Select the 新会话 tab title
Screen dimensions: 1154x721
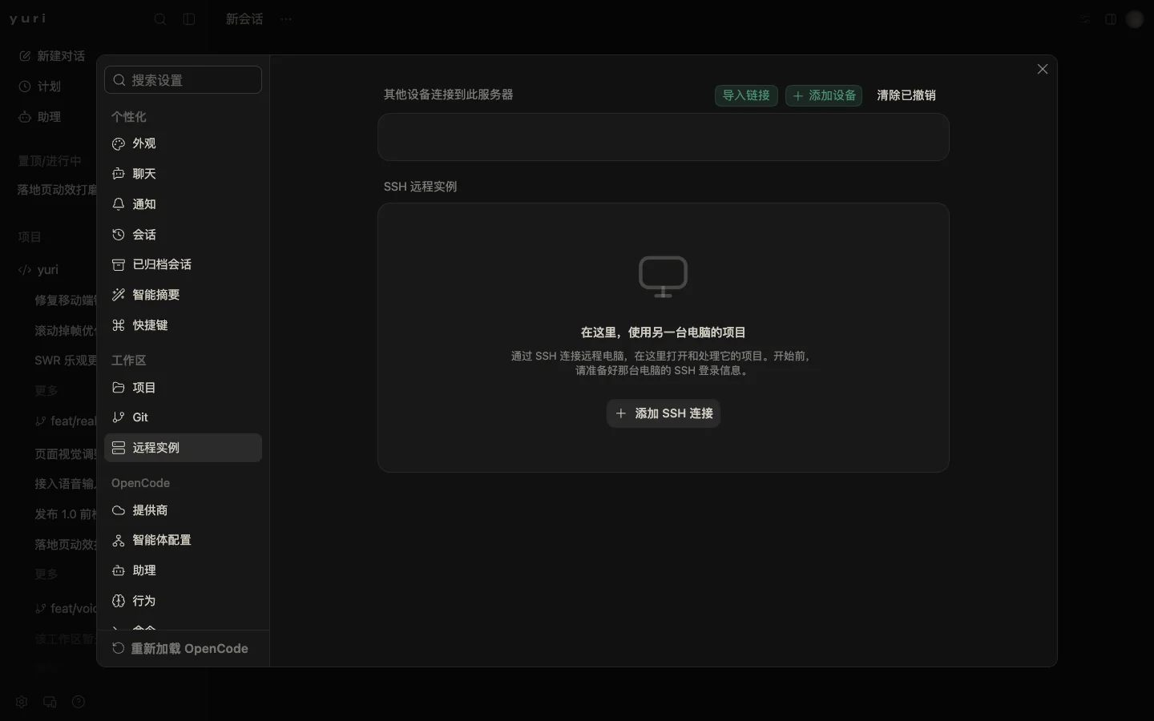[x=244, y=19]
